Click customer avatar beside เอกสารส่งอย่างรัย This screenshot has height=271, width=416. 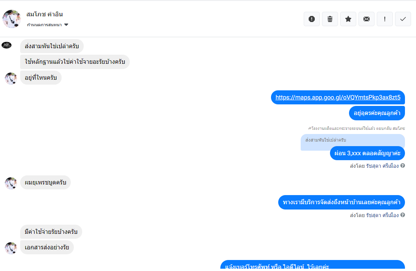click(11, 248)
